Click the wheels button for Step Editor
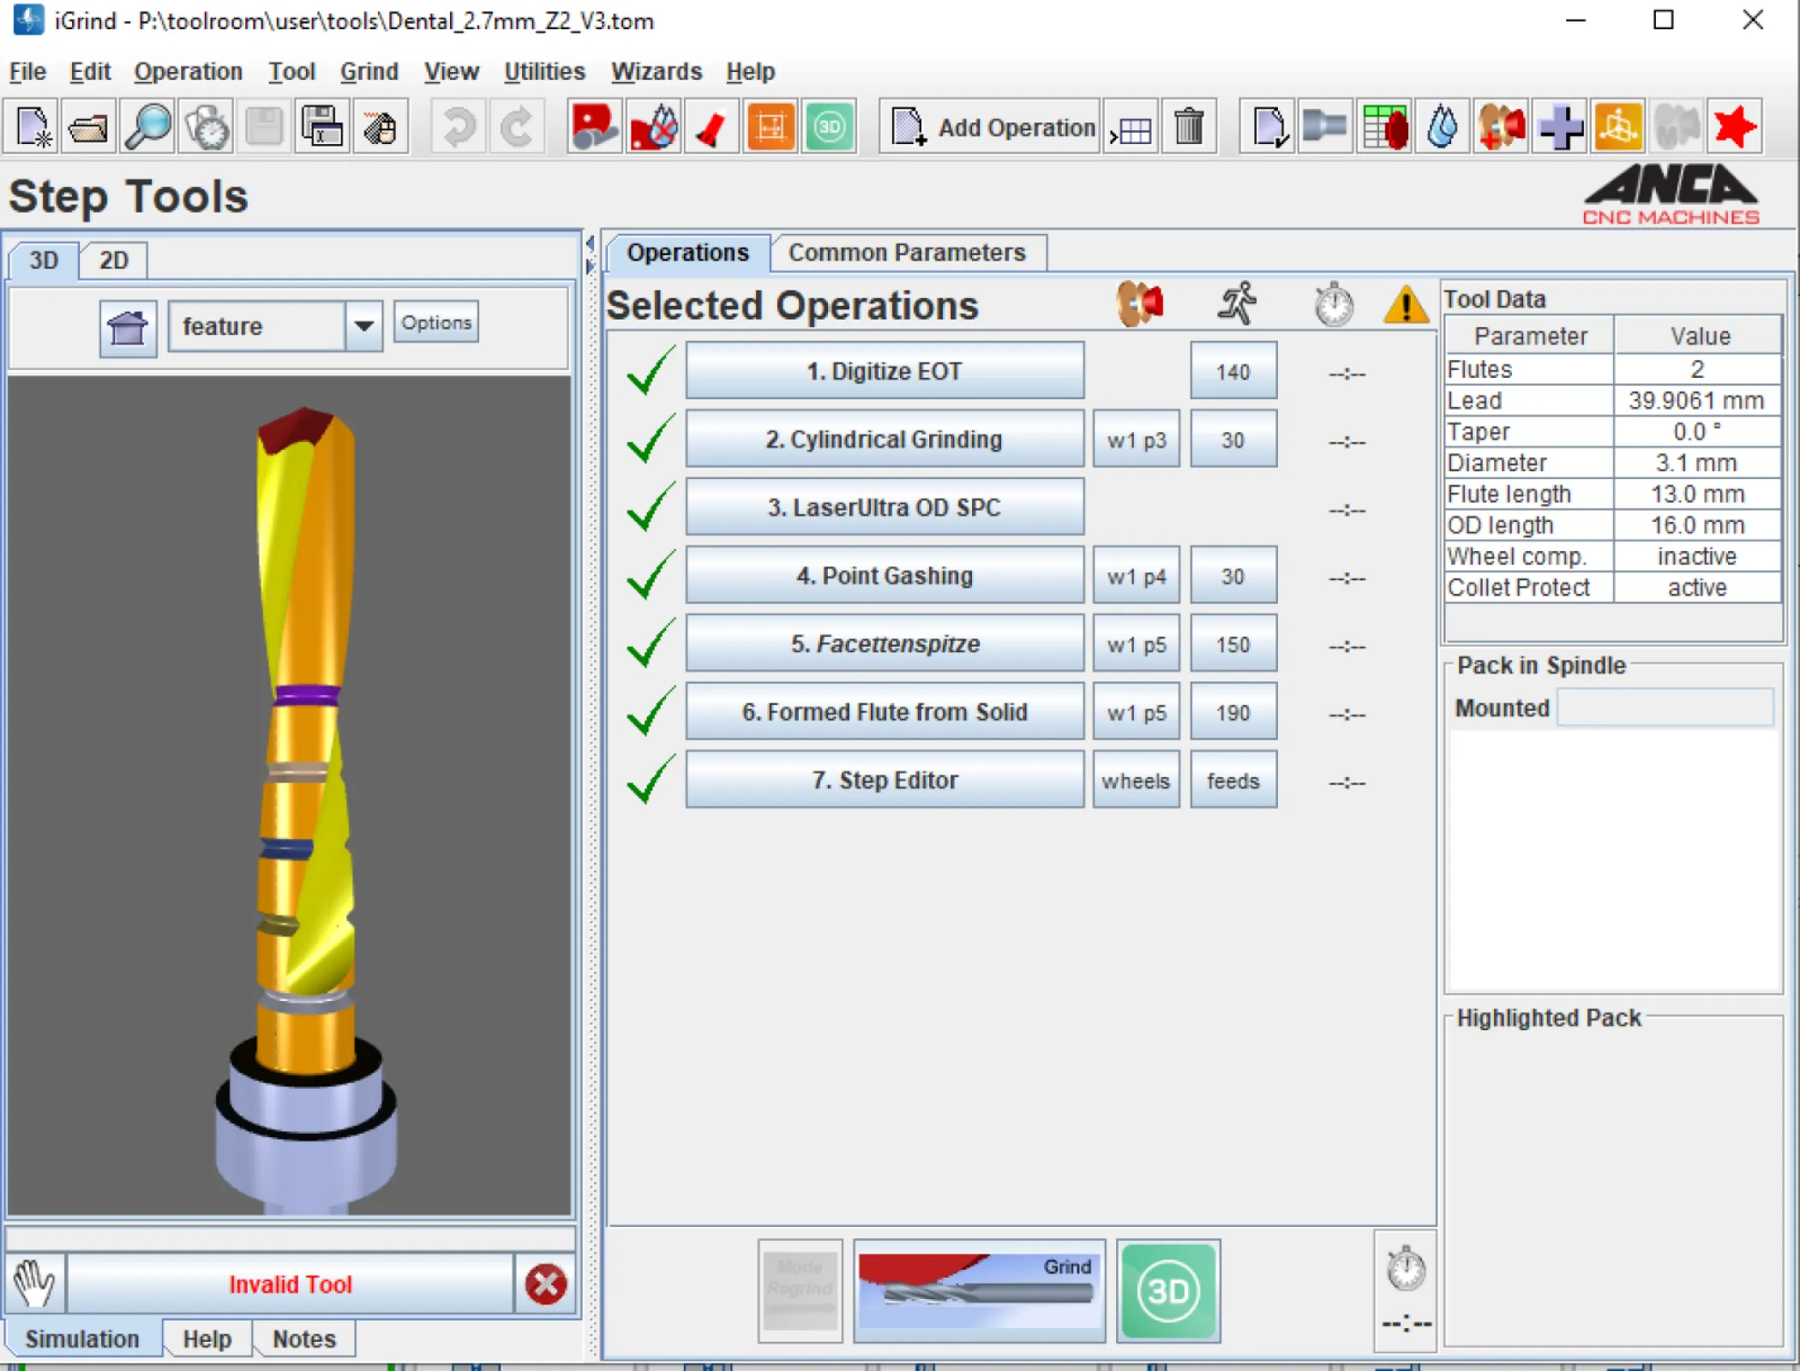 coord(1136,781)
